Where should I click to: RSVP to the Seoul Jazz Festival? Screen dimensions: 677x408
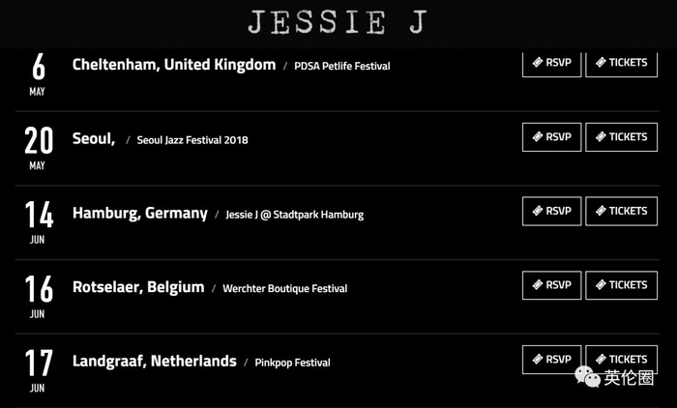(551, 137)
